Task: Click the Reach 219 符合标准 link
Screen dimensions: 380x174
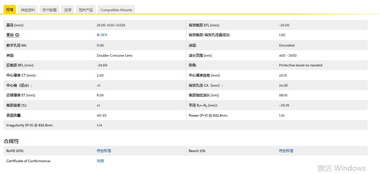Action: coord(286,151)
